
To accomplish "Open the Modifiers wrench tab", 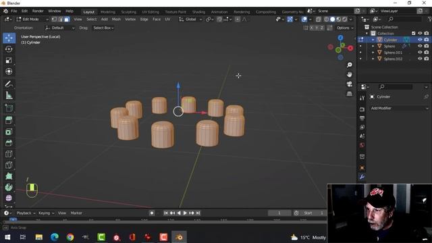I will pos(362,177).
